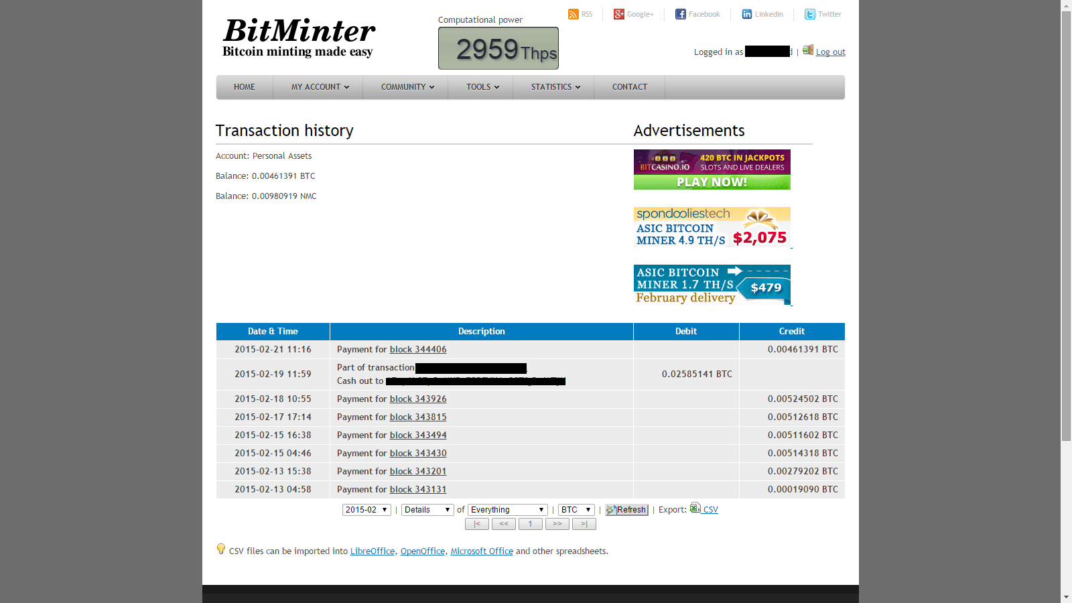Go to the Contact page
The image size is (1072, 603).
630,87
